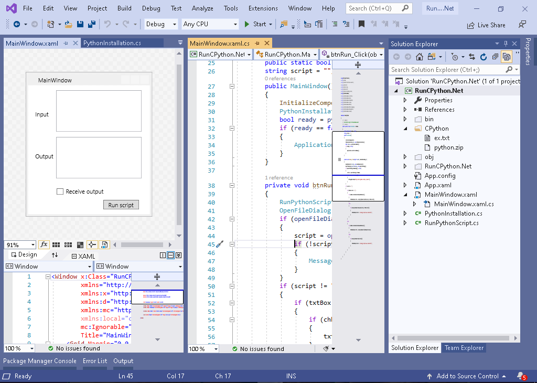Open the Package Manager Console
The height and width of the screenshot is (383, 537).
tap(40, 361)
